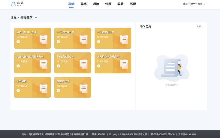Open the user account dropdown menu
This screenshot has height=138, width=220.
pyautogui.click(x=204, y=4)
